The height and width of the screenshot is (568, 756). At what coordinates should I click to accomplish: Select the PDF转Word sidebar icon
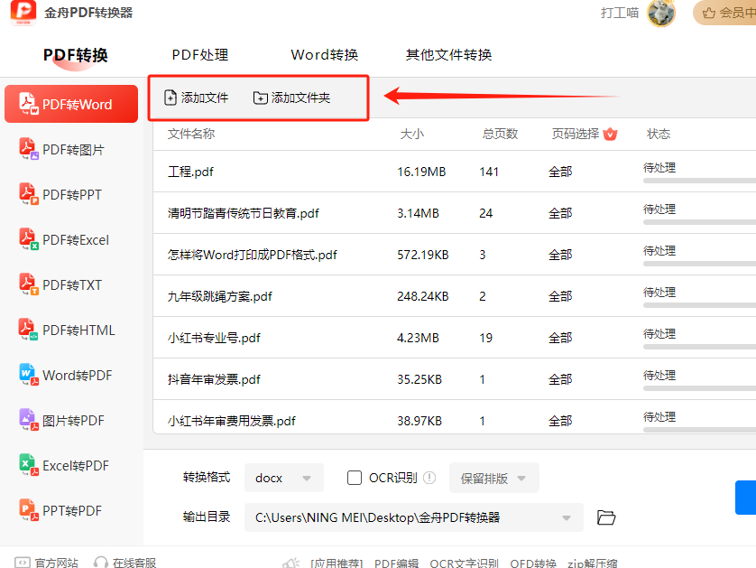tap(29, 104)
